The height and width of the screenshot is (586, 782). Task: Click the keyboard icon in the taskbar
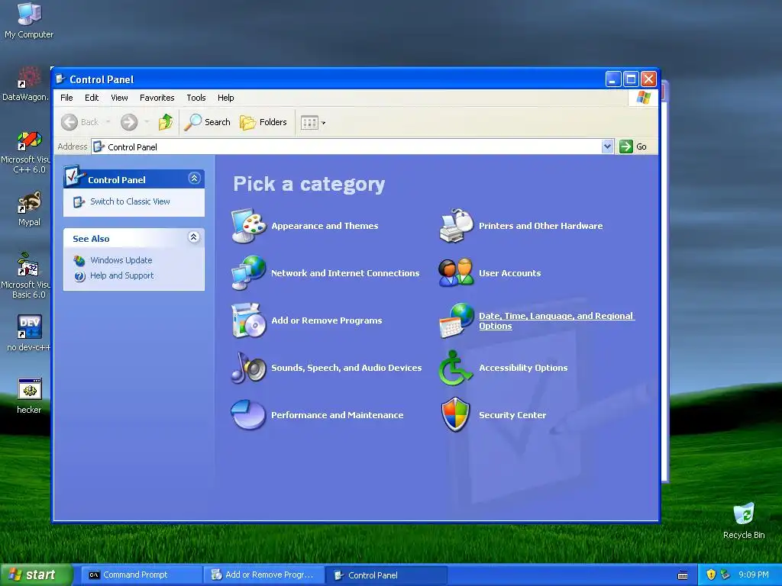[x=683, y=575]
